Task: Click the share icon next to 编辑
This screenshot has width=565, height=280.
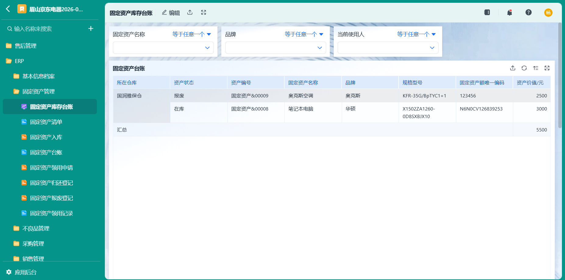Action: click(190, 12)
